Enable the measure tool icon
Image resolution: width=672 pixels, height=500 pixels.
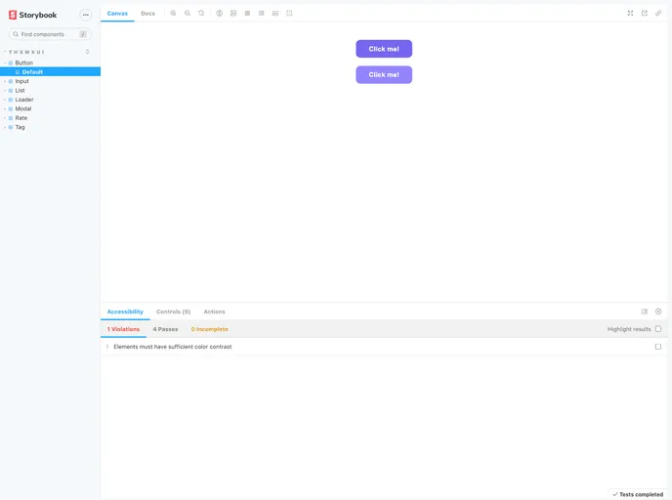click(x=275, y=14)
